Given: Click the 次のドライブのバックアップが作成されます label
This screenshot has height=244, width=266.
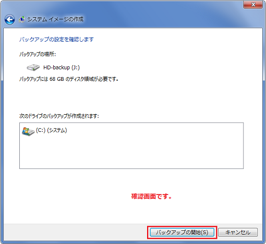Looking at the screenshot, I should [x=59, y=116].
